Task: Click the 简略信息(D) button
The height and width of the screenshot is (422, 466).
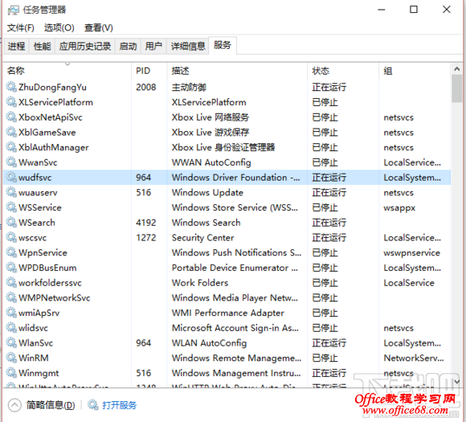Action: pyautogui.click(x=51, y=405)
